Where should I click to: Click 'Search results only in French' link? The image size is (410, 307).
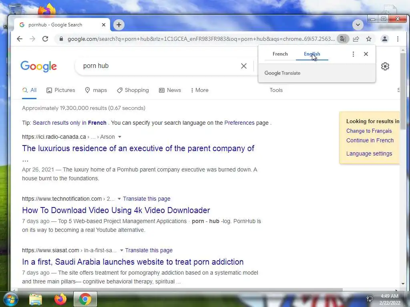(x=70, y=123)
